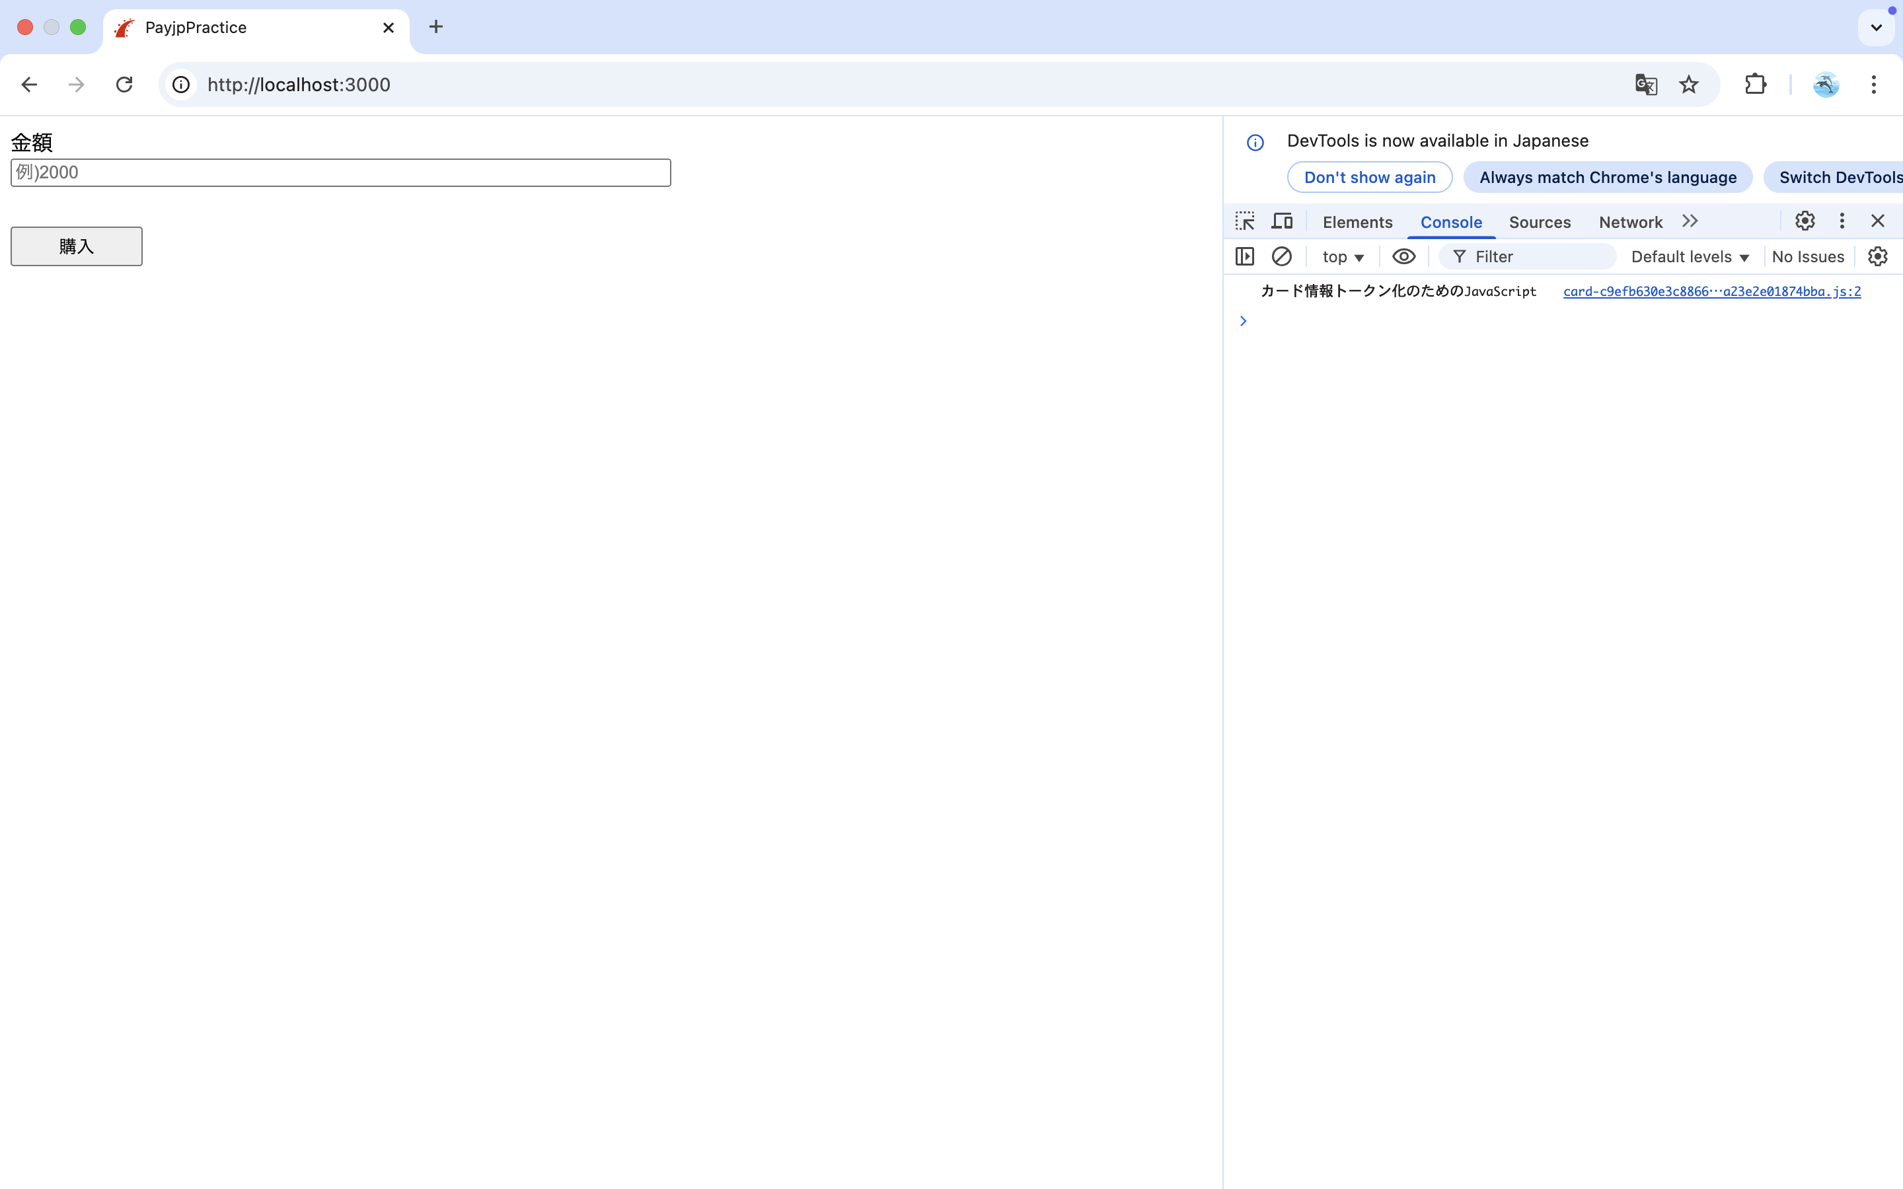Open the card js source file link
1903x1189 pixels.
coord(1711,292)
